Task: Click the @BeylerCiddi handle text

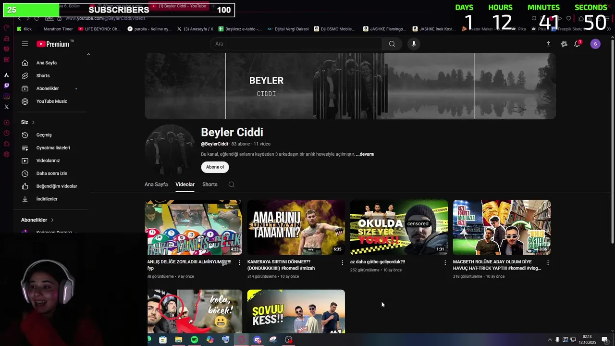Action: [214, 144]
